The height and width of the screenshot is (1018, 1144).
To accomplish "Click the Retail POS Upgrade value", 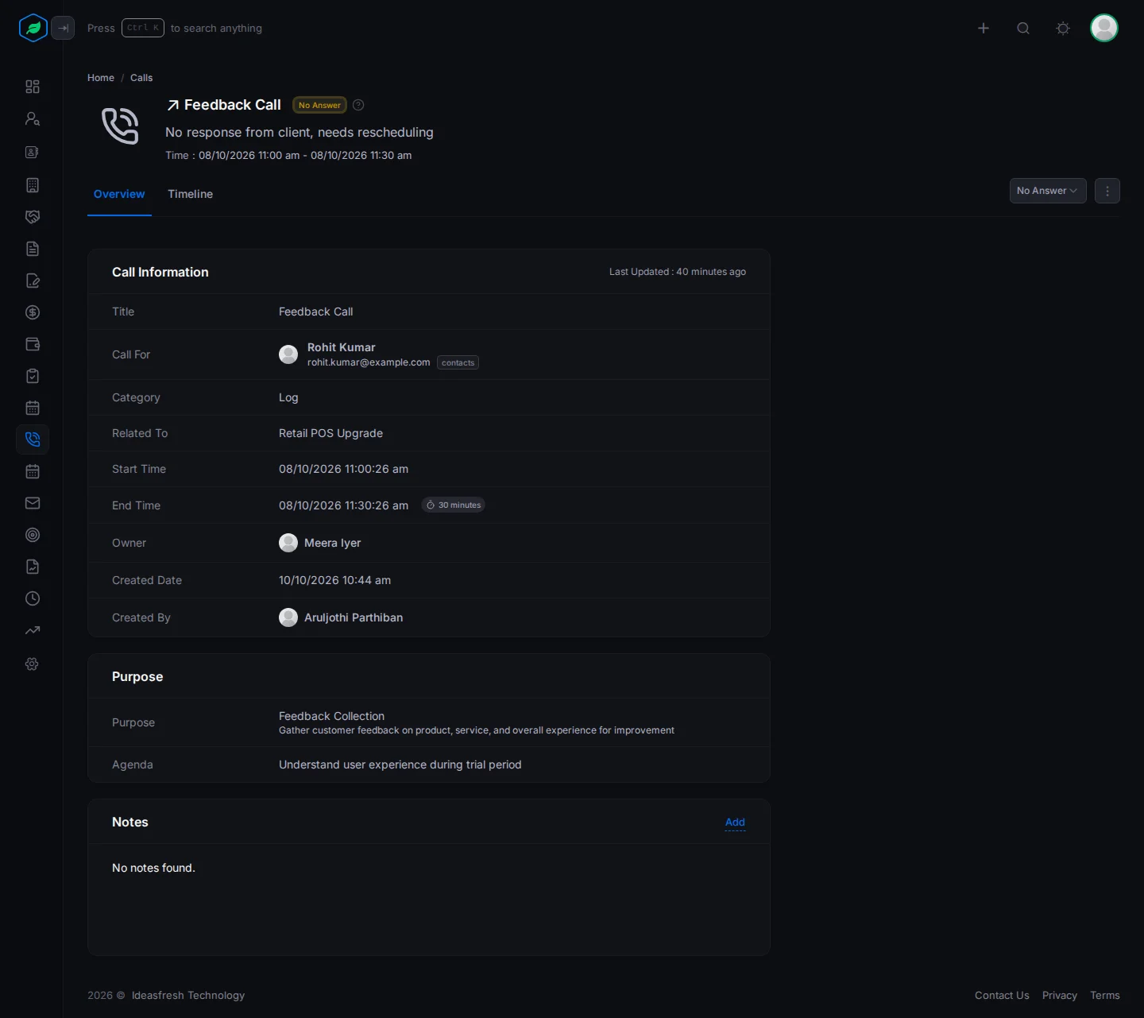I will (x=330, y=433).
